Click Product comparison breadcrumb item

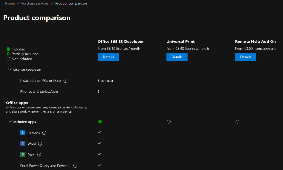[x=71, y=3]
